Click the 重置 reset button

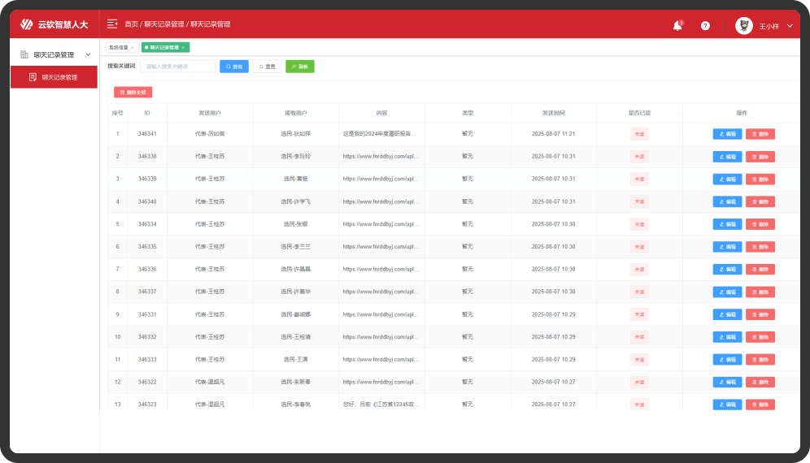coord(267,67)
